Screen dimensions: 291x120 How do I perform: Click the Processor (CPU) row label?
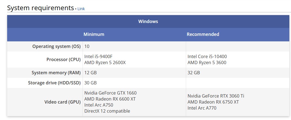pos(63,59)
